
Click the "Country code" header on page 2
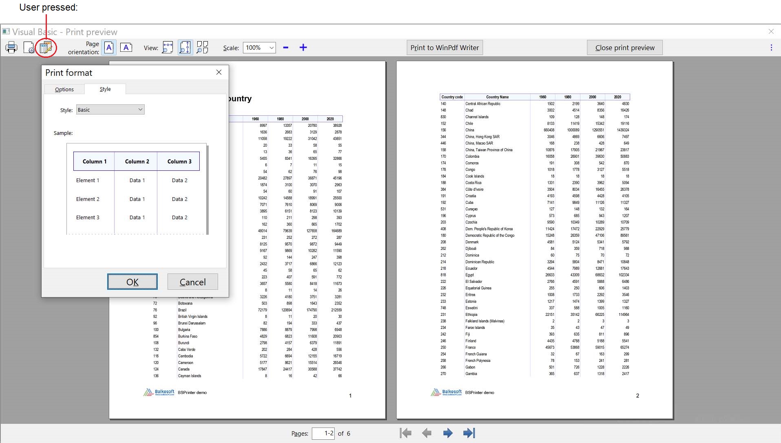452,97
